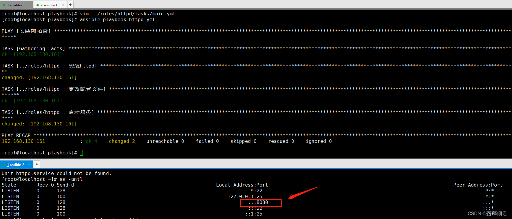This screenshot has width=512, height=219.
Task: Click the changed result under 启动服务 task
Action: click(x=39, y=124)
